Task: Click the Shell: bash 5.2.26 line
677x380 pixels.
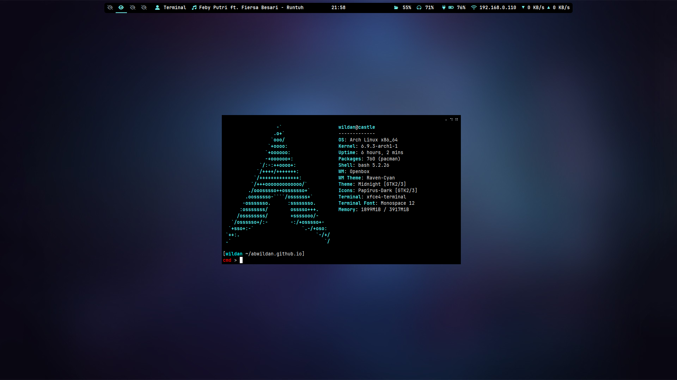Action: (x=364, y=165)
